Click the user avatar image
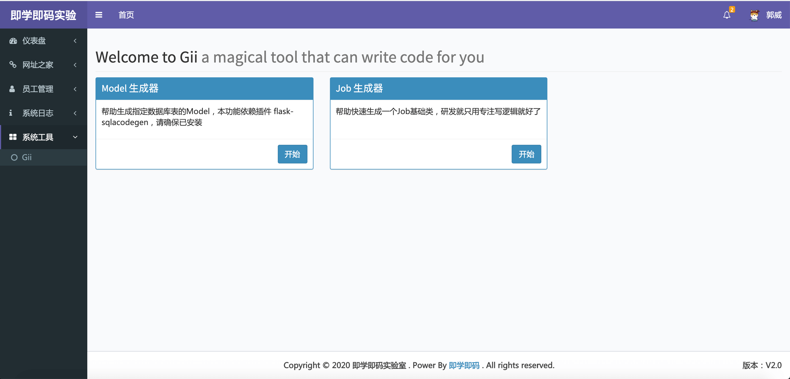Viewport: 790px width, 379px height. click(x=754, y=15)
